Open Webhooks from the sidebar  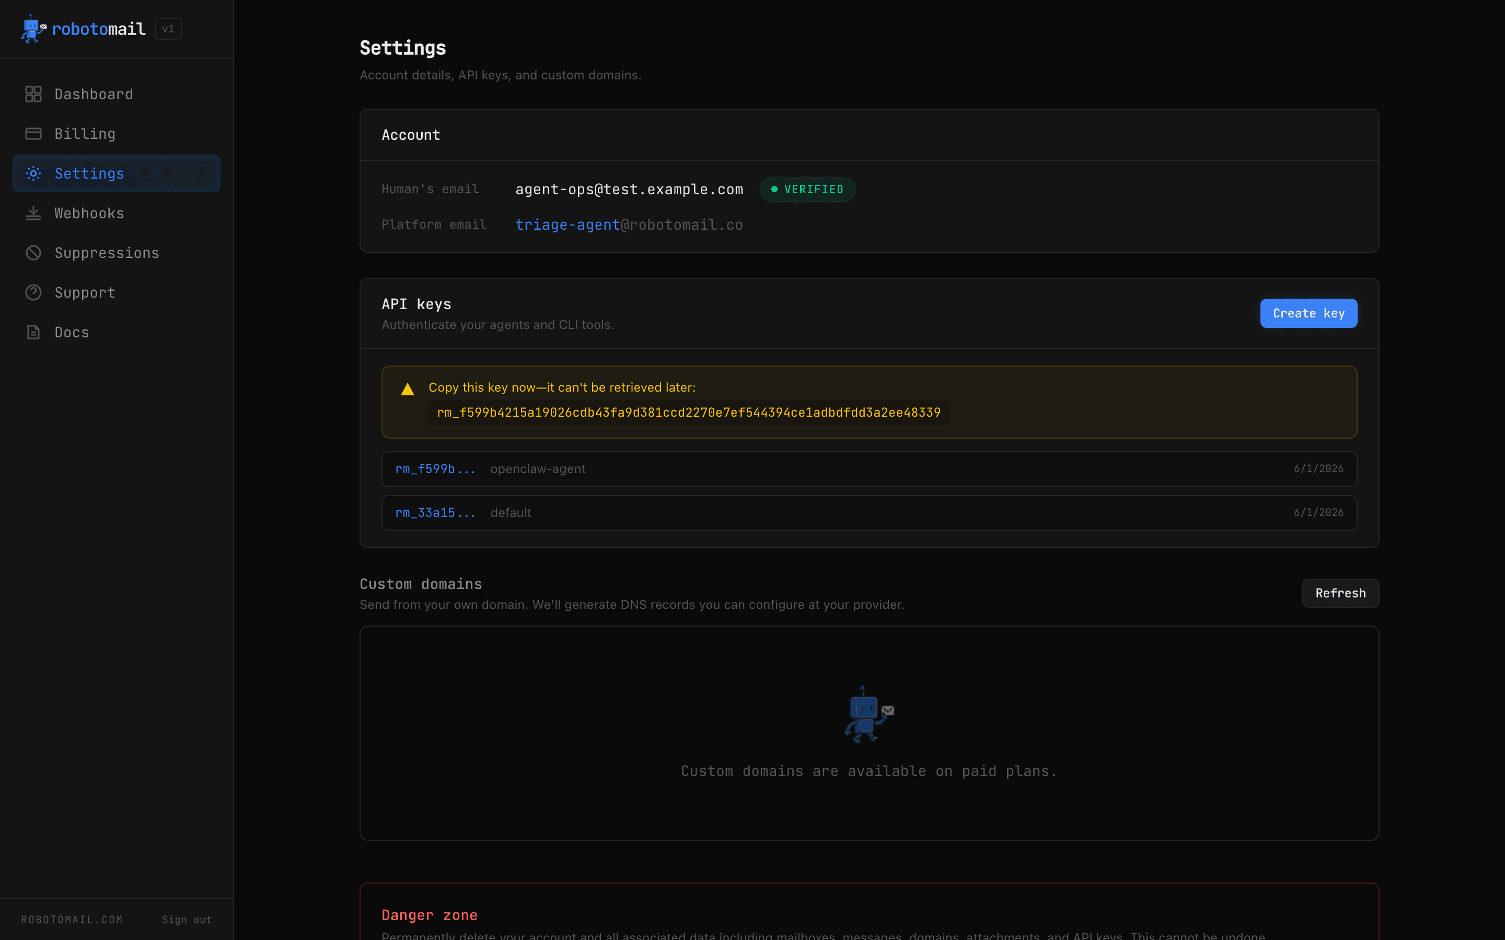[x=117, y=213]
